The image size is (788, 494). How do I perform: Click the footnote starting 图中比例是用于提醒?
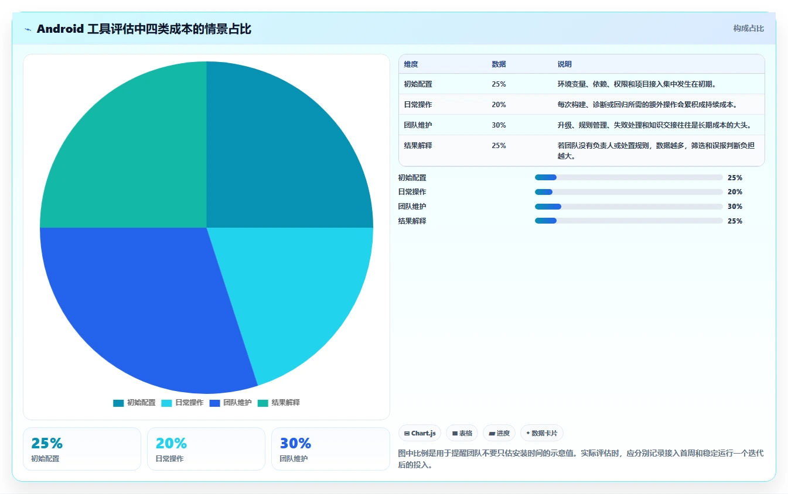coord(581,459)
